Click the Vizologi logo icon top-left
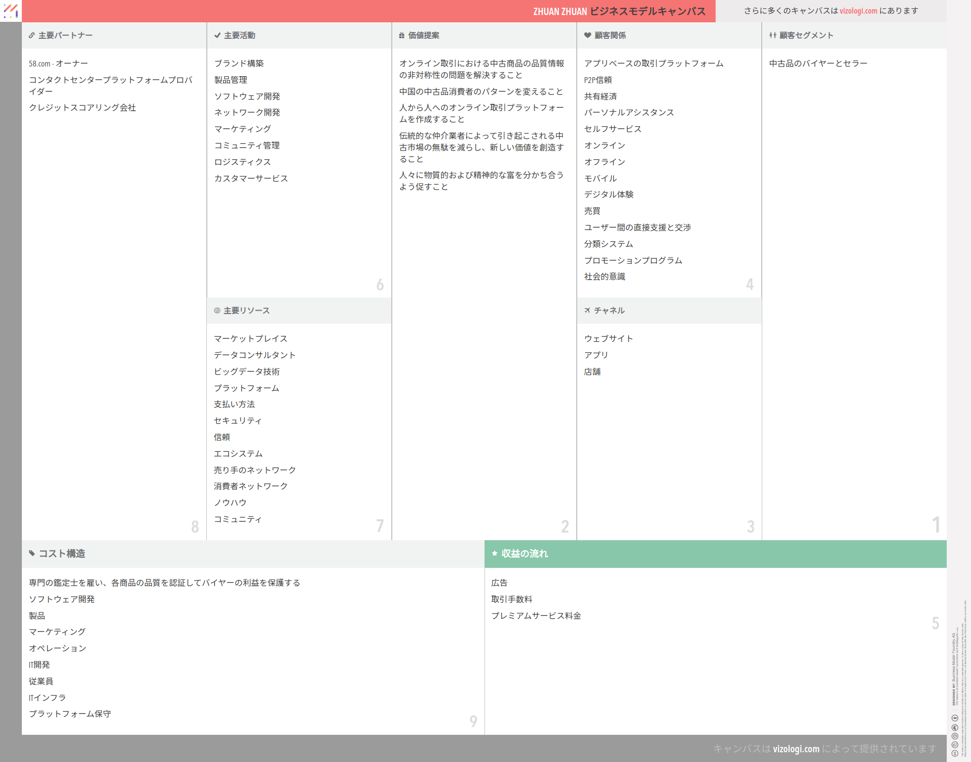 [x=11, y=11]
